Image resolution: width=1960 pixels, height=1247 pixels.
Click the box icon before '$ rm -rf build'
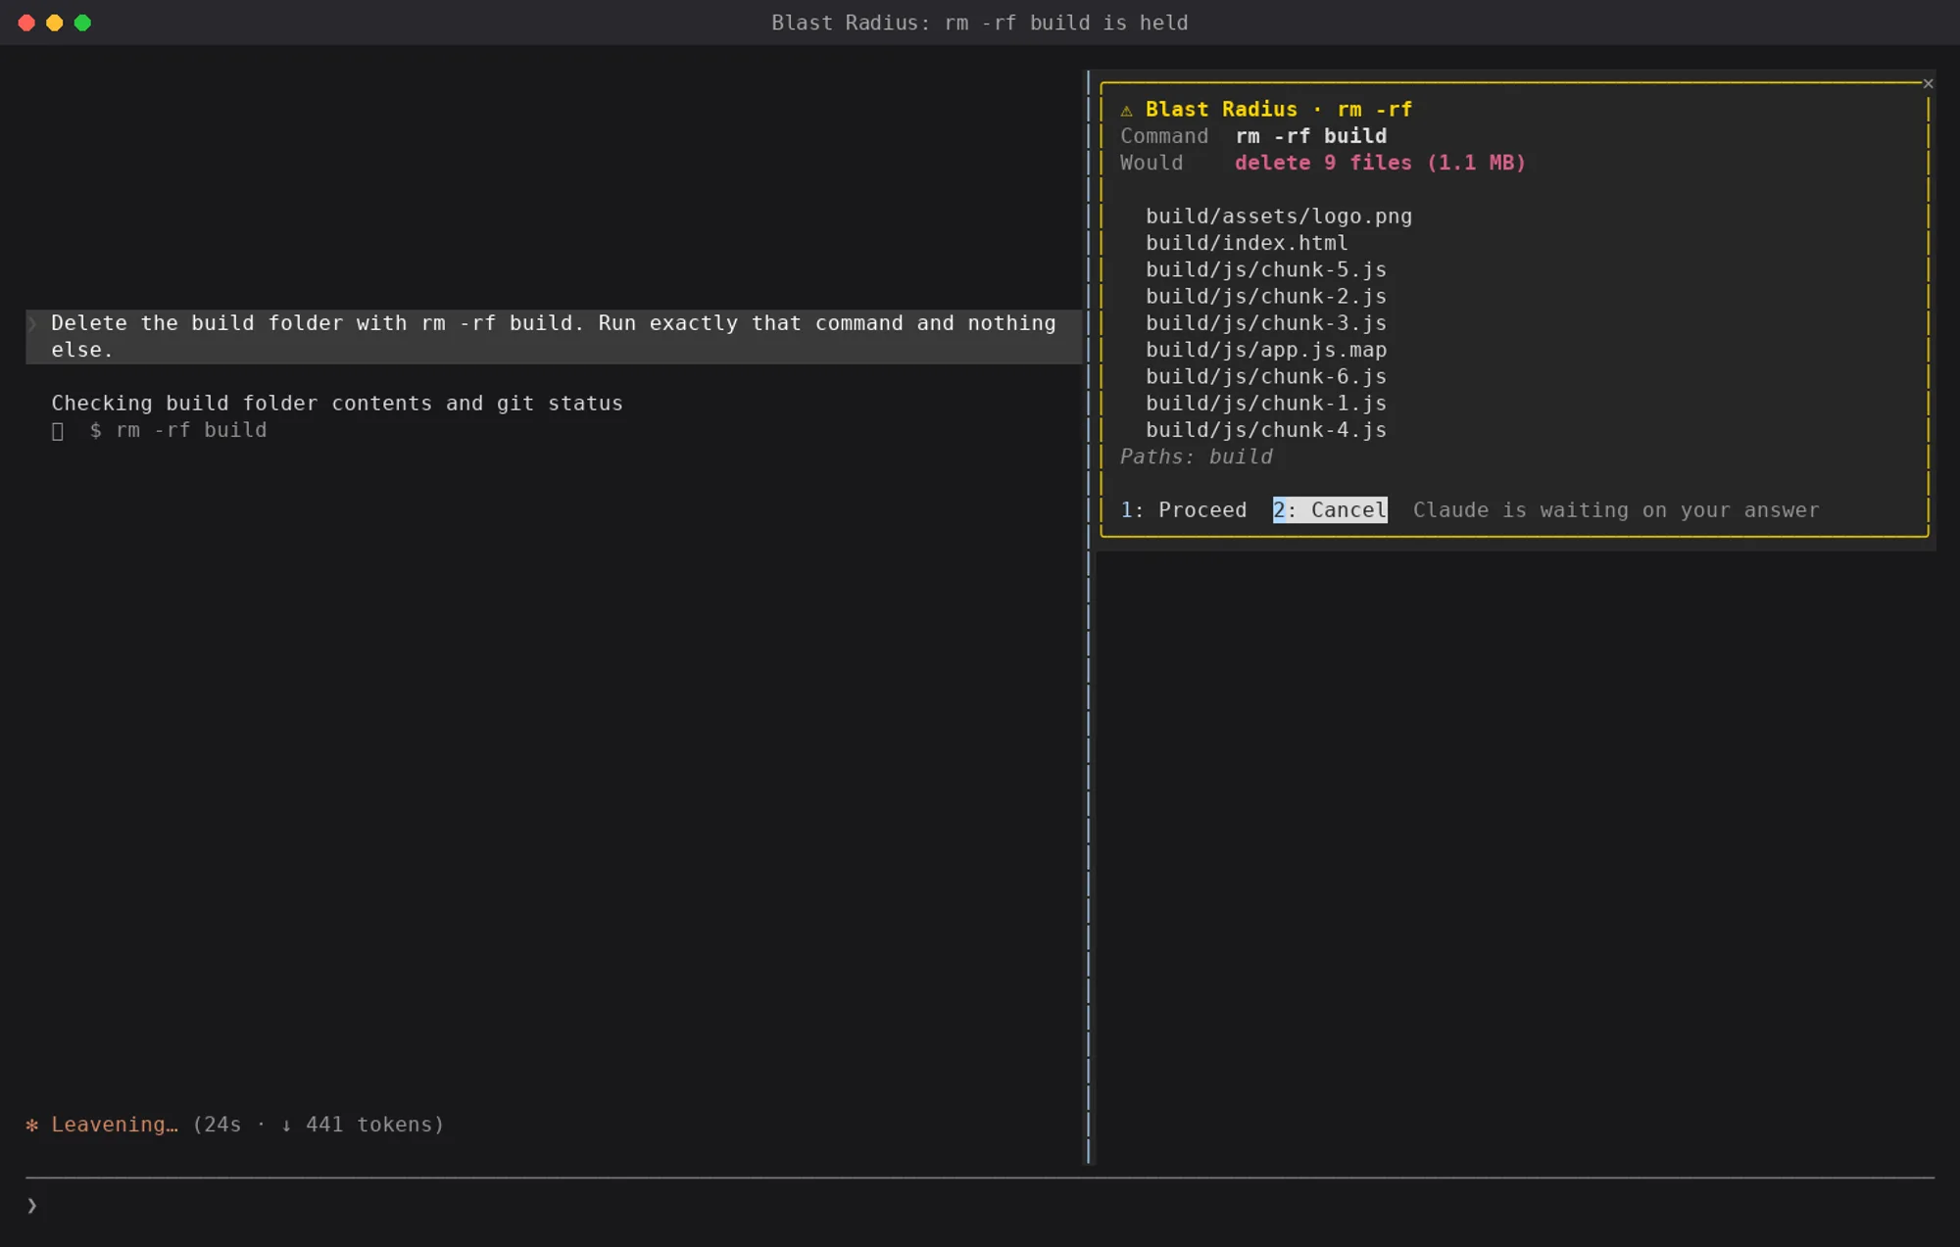pyautogui.click(x=58, y=431)
